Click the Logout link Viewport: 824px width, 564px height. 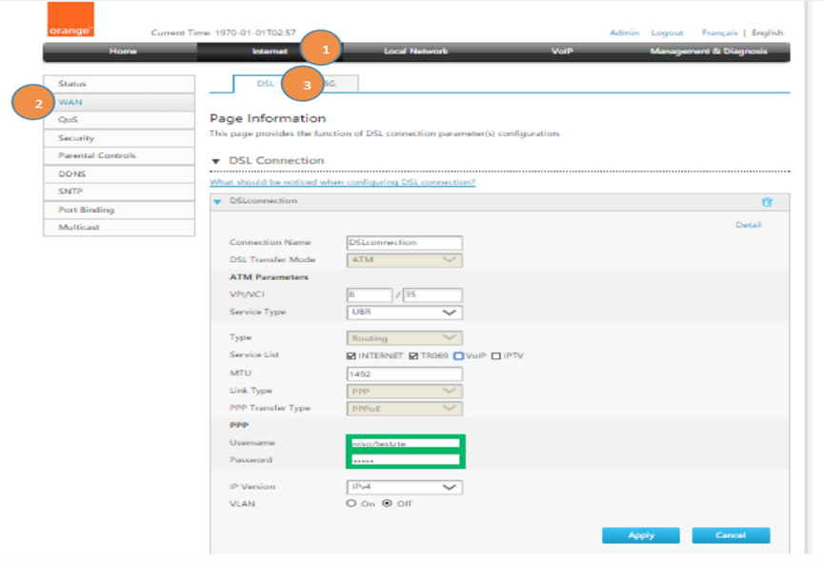pos(667,32)
